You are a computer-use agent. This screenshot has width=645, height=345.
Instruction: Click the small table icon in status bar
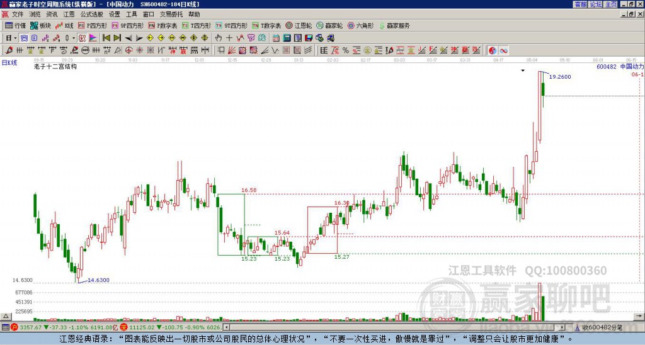5,327
